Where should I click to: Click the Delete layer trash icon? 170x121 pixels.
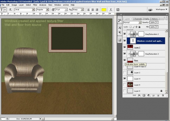coord(163,95)
